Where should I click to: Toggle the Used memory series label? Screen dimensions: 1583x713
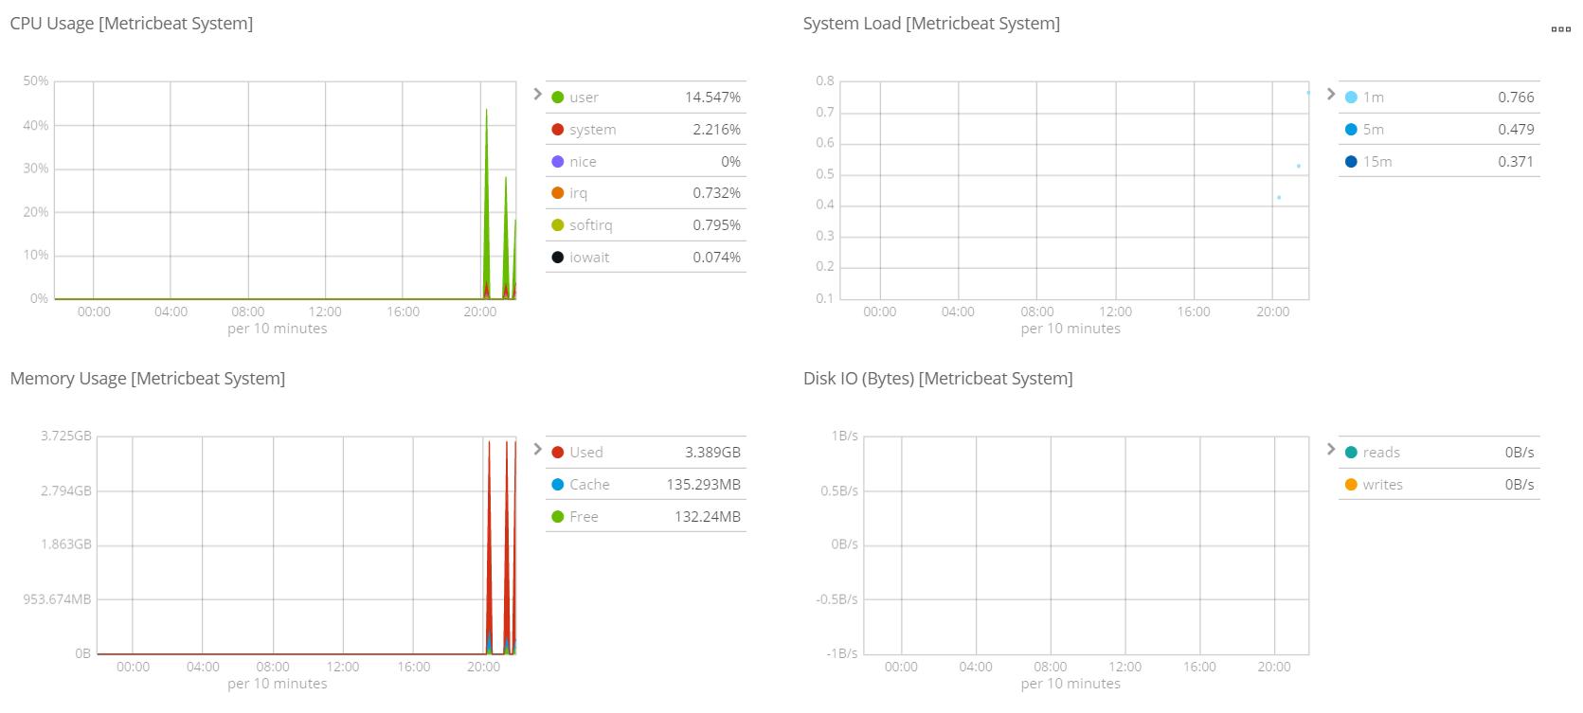pos(585,453)
